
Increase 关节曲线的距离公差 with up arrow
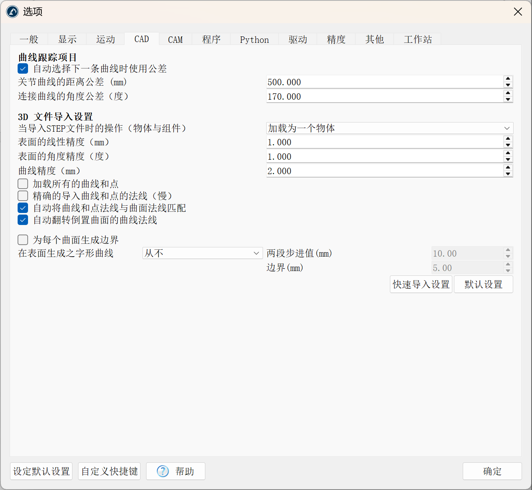tap(508, 79)
